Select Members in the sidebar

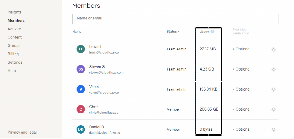pyautogui.click(x=16, y=21)
